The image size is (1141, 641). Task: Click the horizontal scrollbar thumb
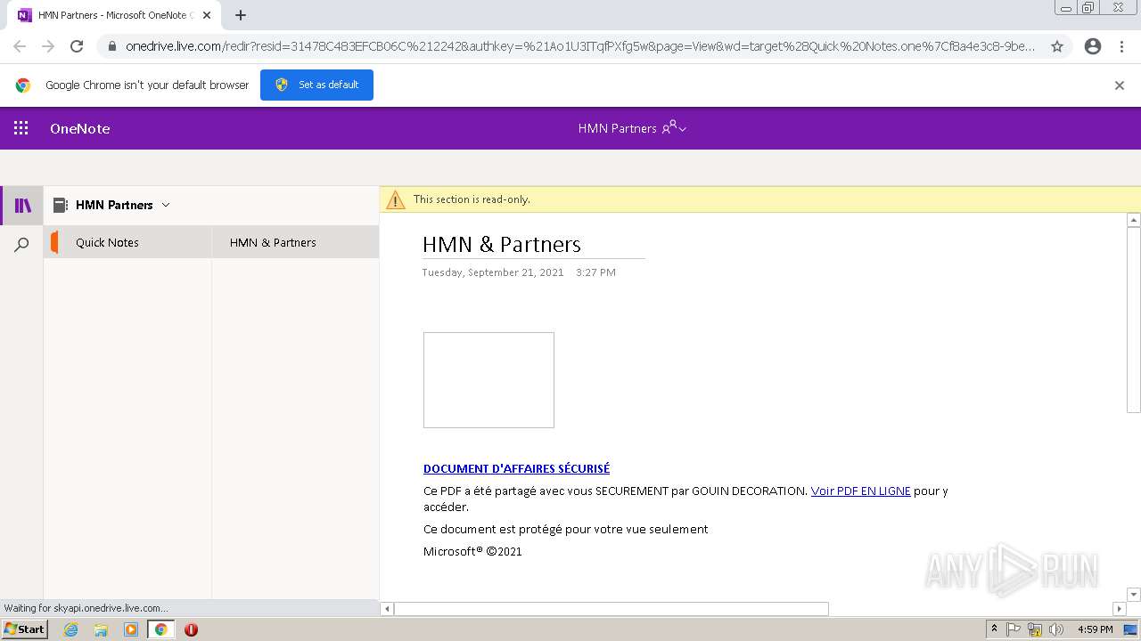[612, 609]
